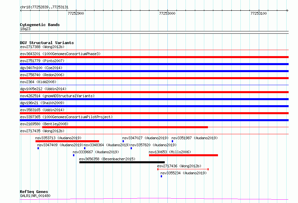Select the esv3583165 Uddin2014 red bar
298x203 pixels.
click(x=154, y=113)
